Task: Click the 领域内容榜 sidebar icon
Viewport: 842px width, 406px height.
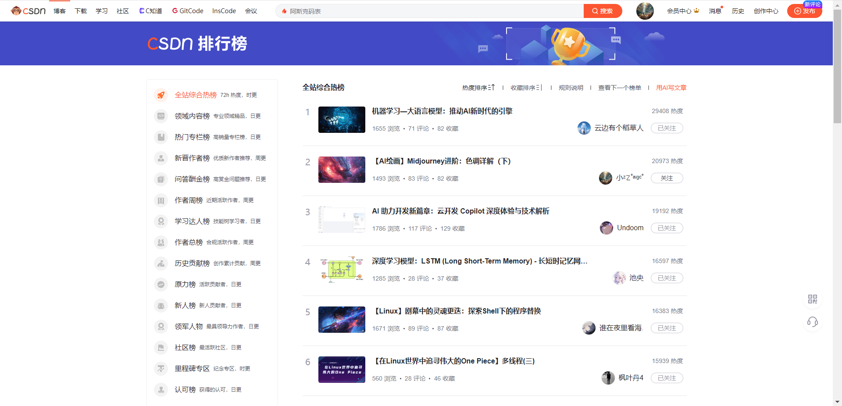Action: (161, 116)
